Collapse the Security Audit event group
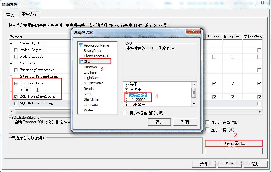This screenshot has width=271, height=172. (x=11, y=43)
